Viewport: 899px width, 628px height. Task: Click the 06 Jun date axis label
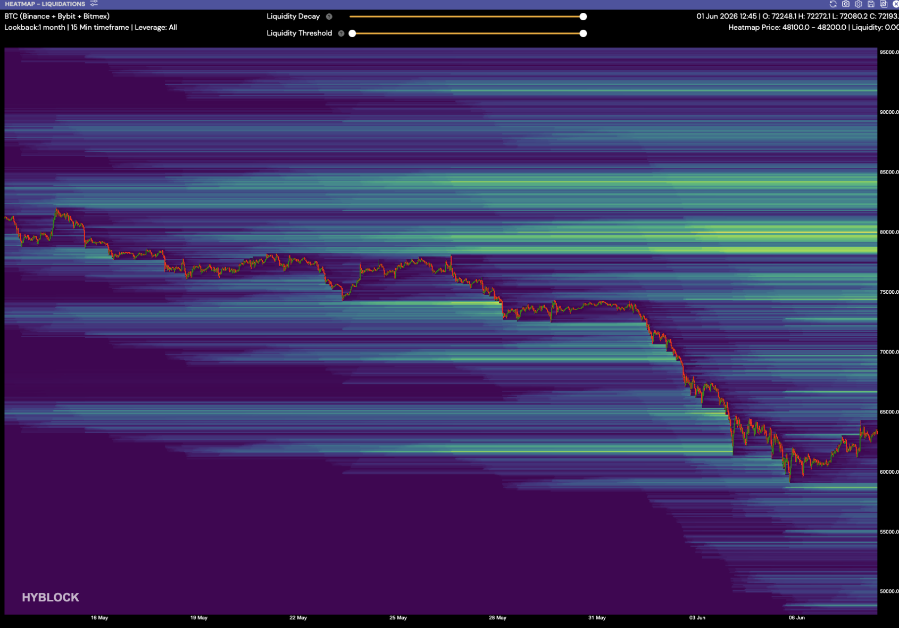coord(797,618)
